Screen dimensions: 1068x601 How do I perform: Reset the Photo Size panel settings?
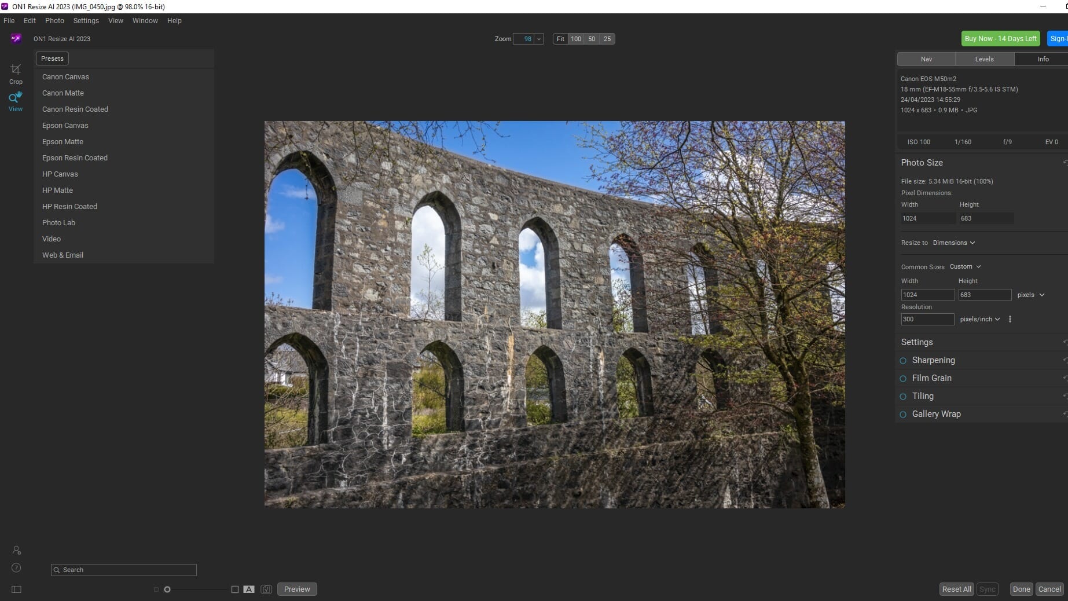(1064, 163)
